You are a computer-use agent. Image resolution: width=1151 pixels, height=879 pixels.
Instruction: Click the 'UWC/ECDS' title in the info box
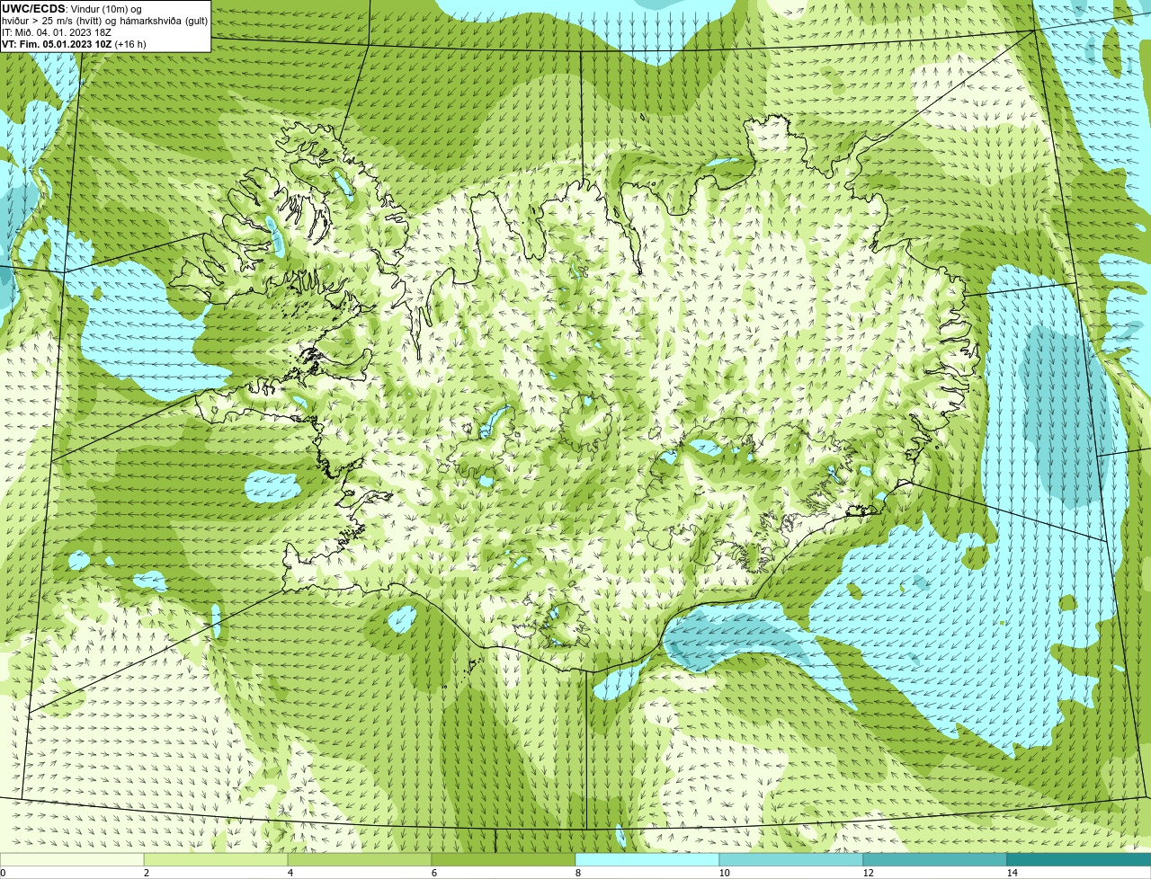[x=33, y=9]
